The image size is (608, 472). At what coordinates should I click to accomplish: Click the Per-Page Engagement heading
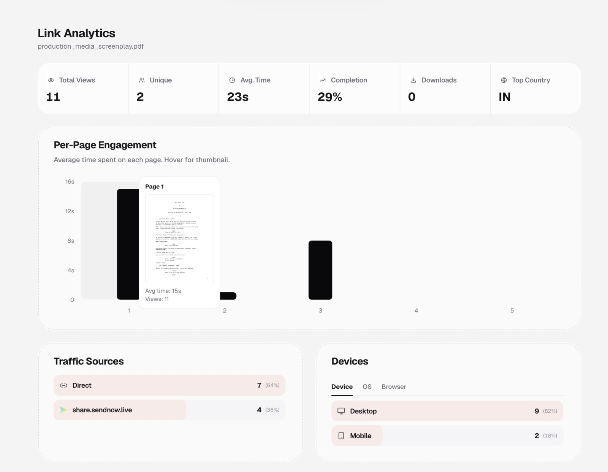pyautogui.click(x=105, y=145)
